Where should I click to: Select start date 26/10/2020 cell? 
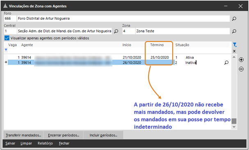point(132,62)
